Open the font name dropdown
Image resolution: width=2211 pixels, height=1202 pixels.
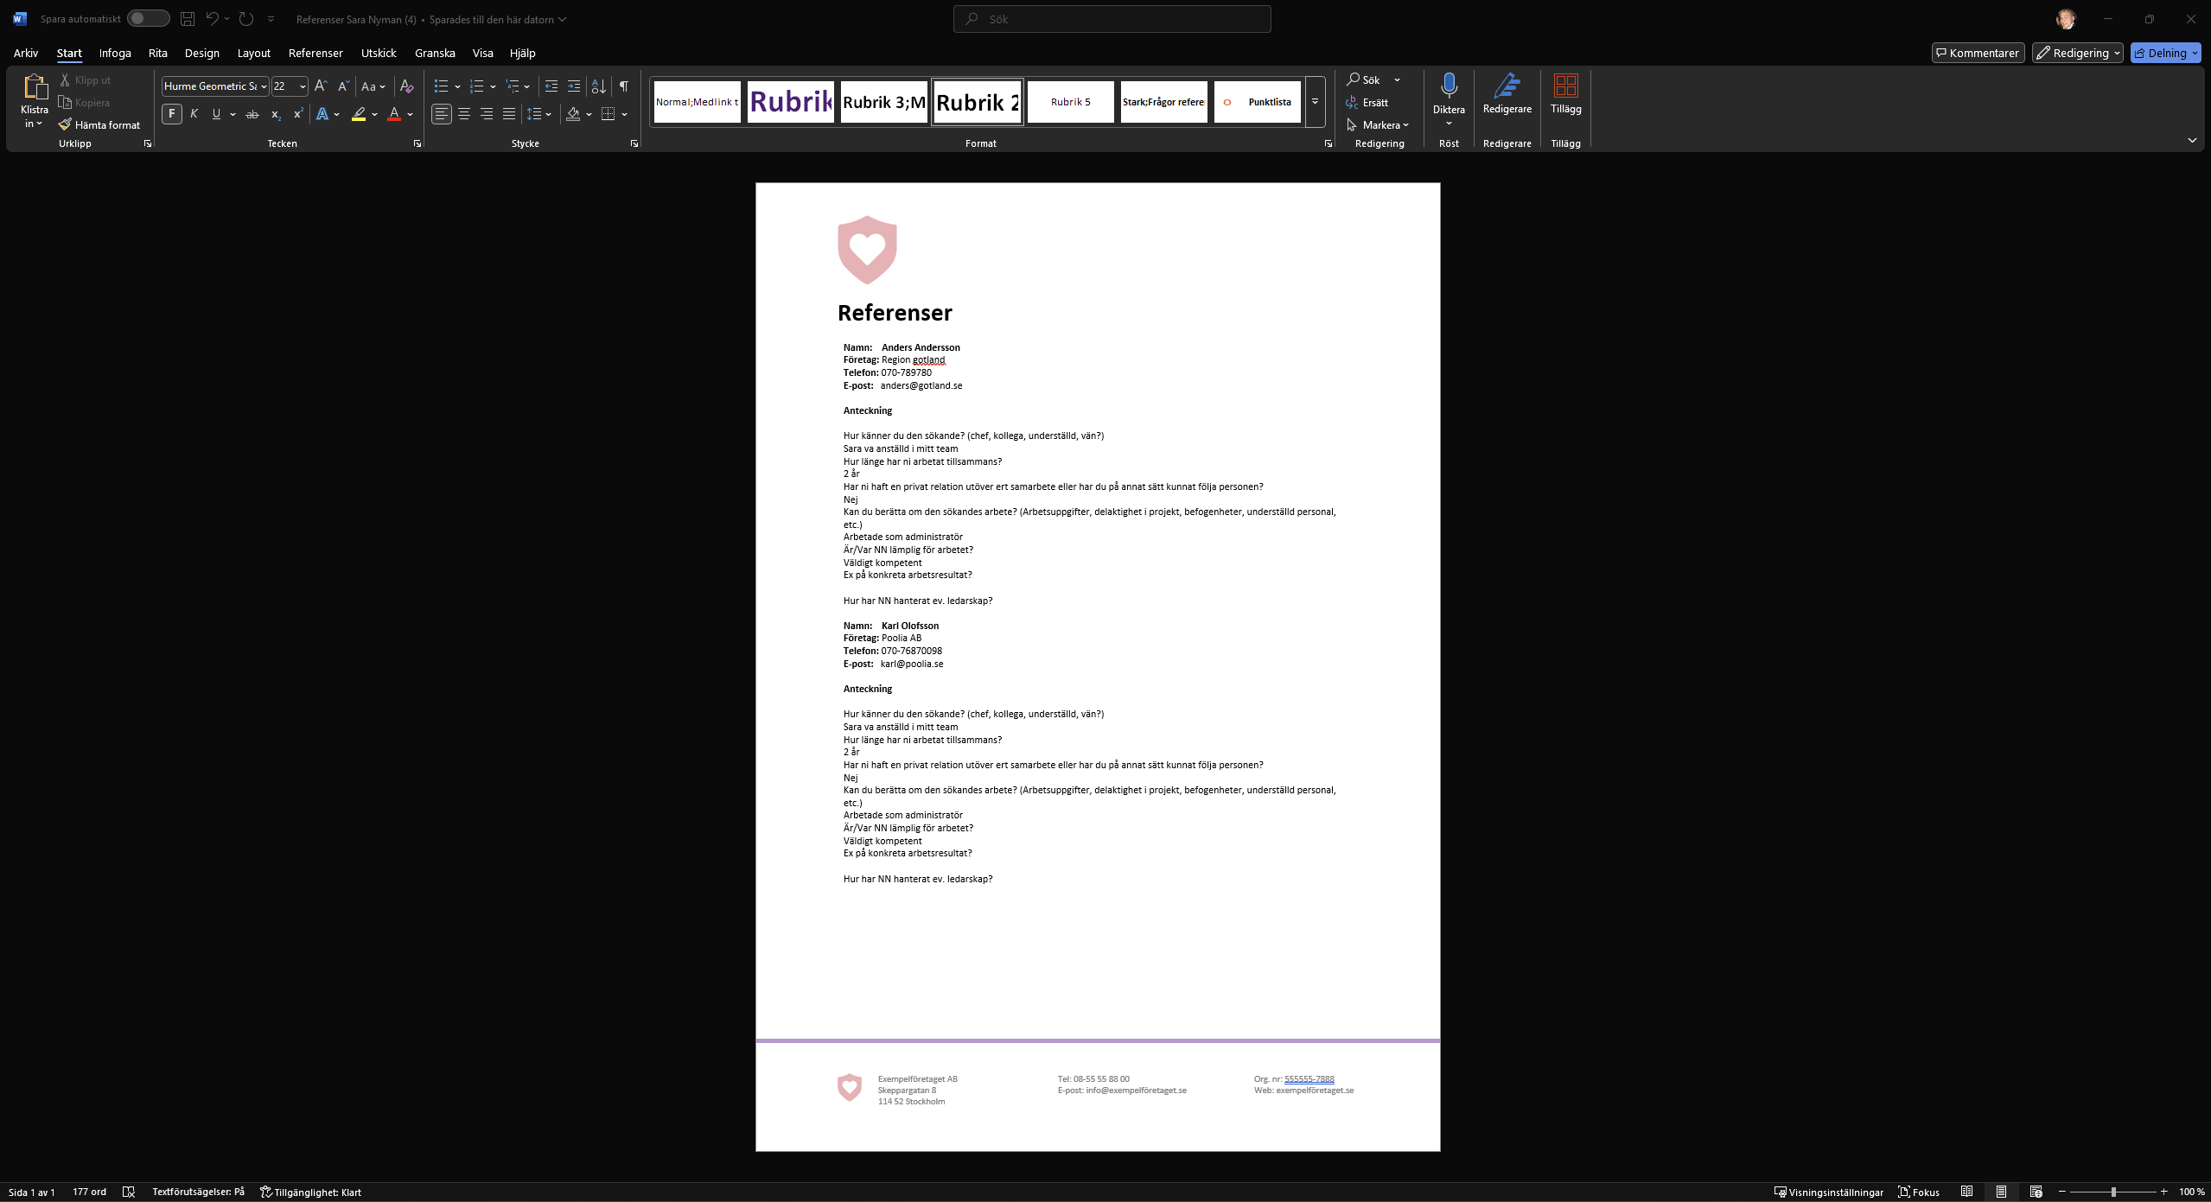click(x=264, y=86)
